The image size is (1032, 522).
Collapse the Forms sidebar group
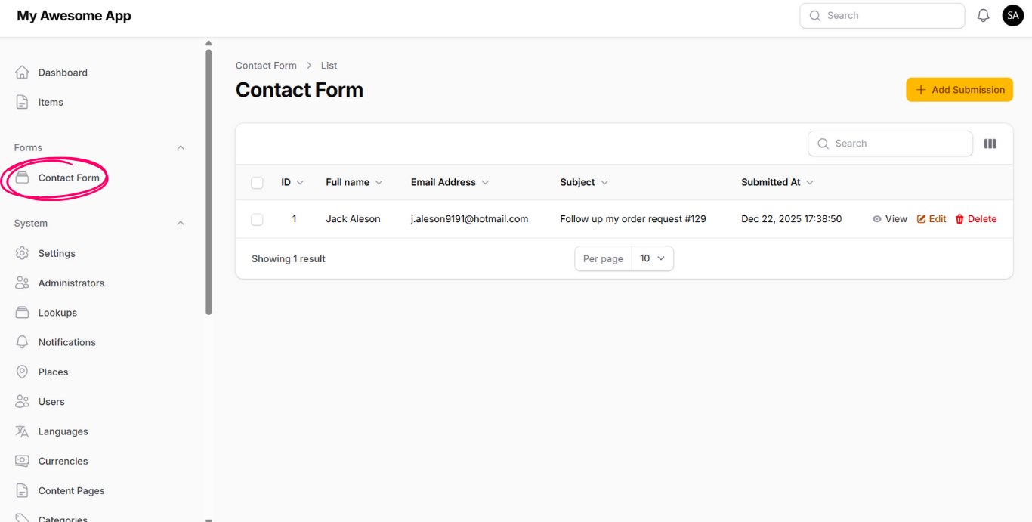coord(181,147)
